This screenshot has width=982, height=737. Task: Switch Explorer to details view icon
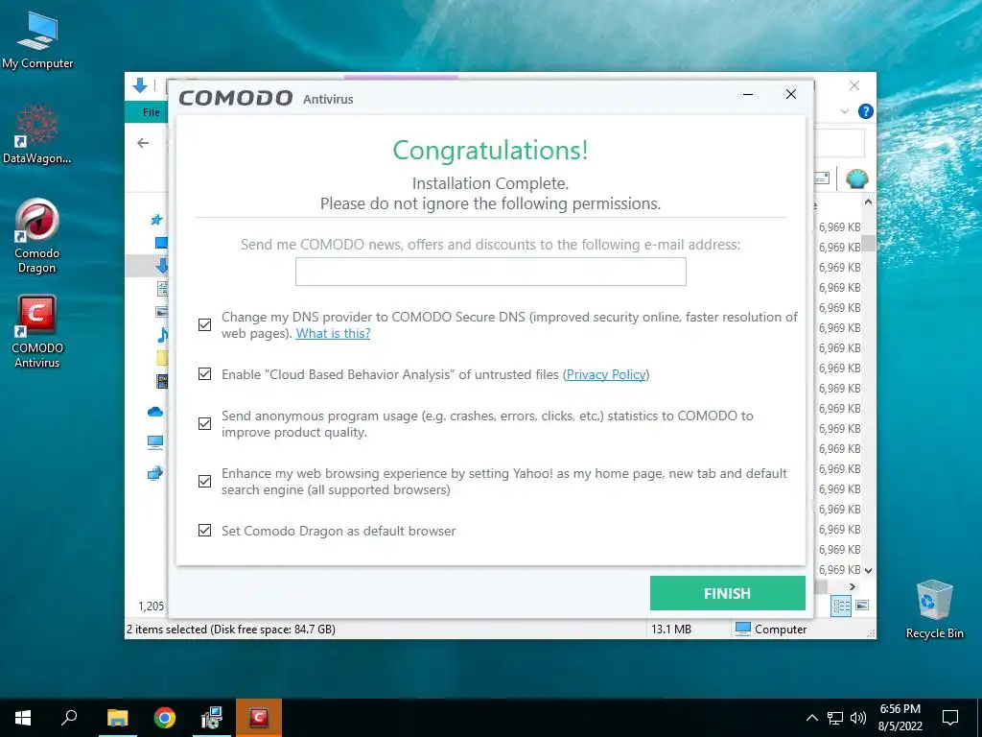tap(841, 606)
